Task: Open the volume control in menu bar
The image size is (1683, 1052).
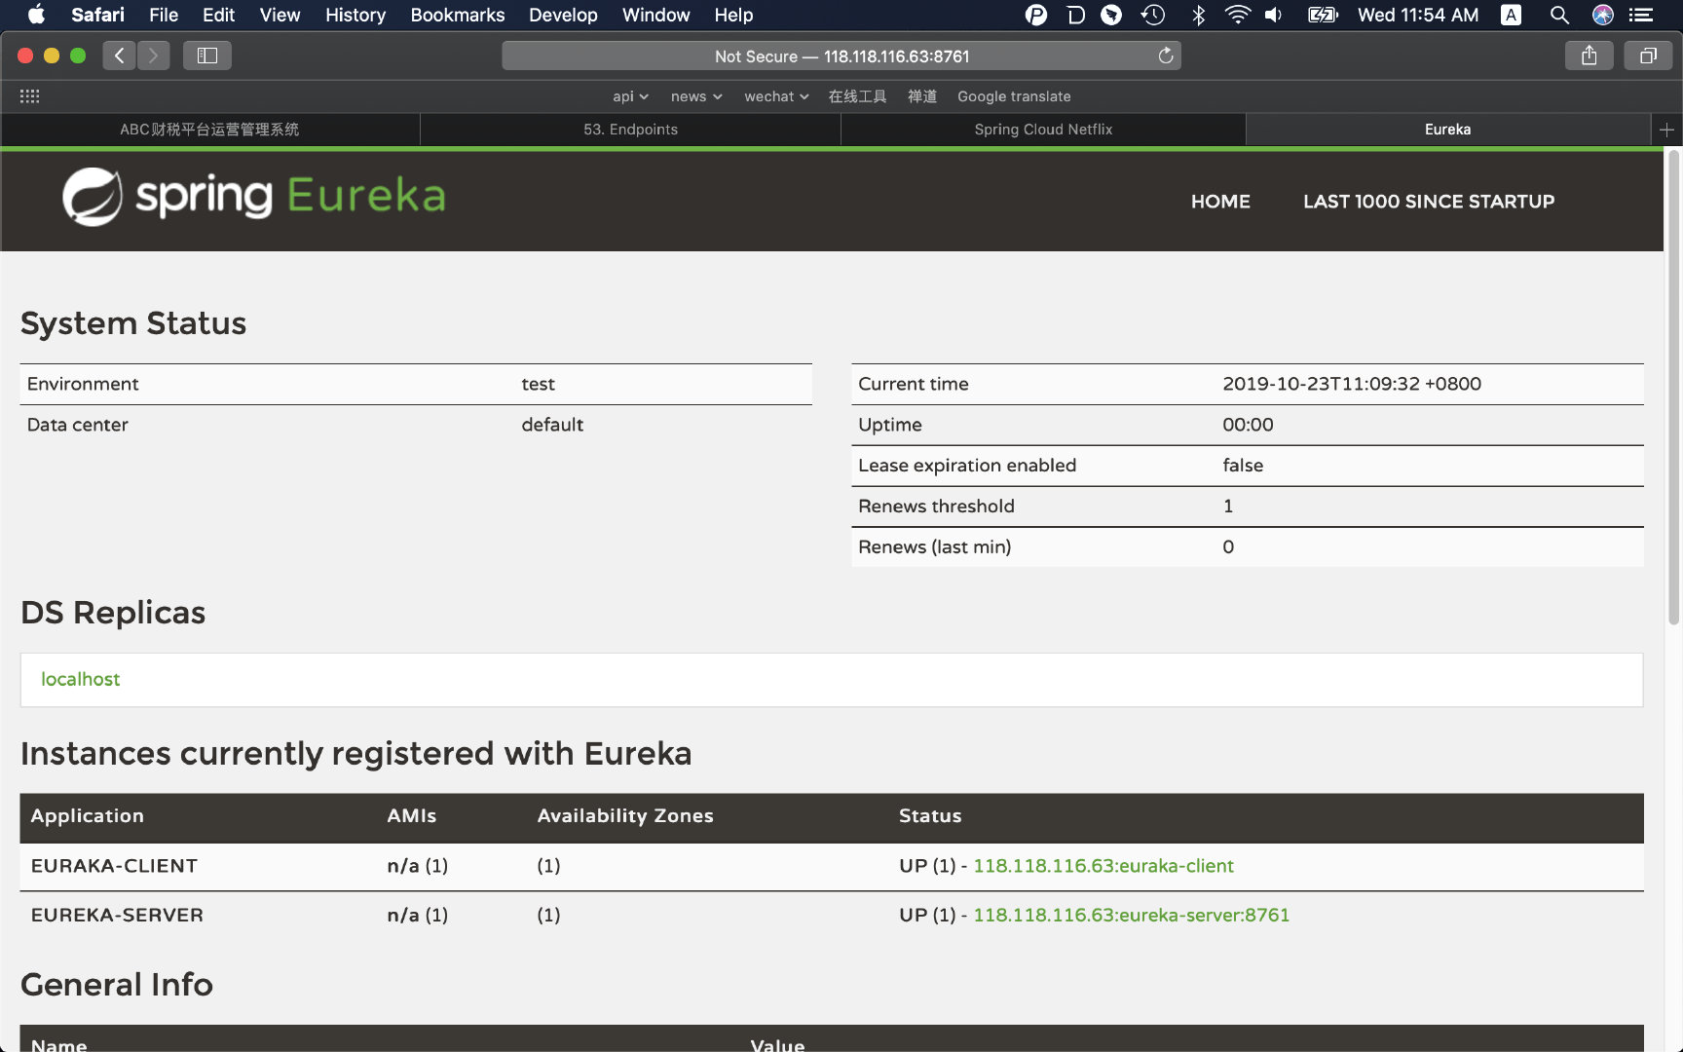Action: [1274, 15]
